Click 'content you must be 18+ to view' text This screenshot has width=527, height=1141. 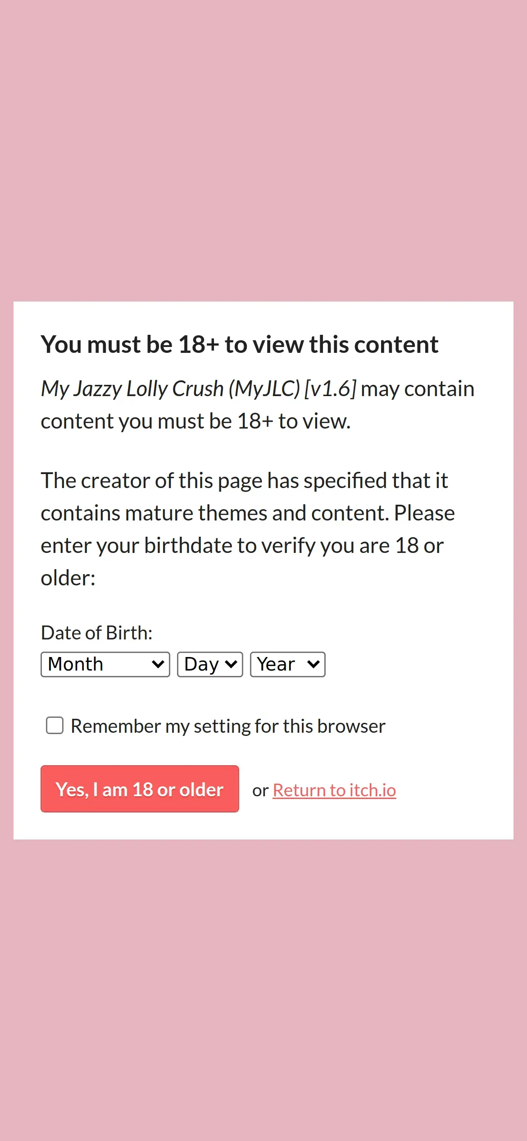195,421
